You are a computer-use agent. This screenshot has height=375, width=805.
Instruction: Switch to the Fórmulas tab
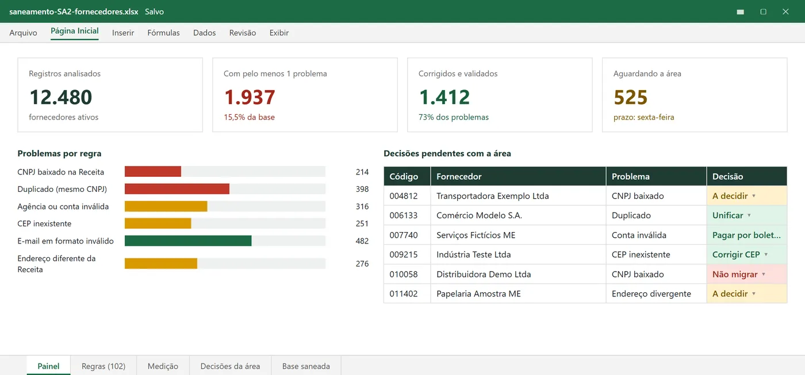pos(163,33)
